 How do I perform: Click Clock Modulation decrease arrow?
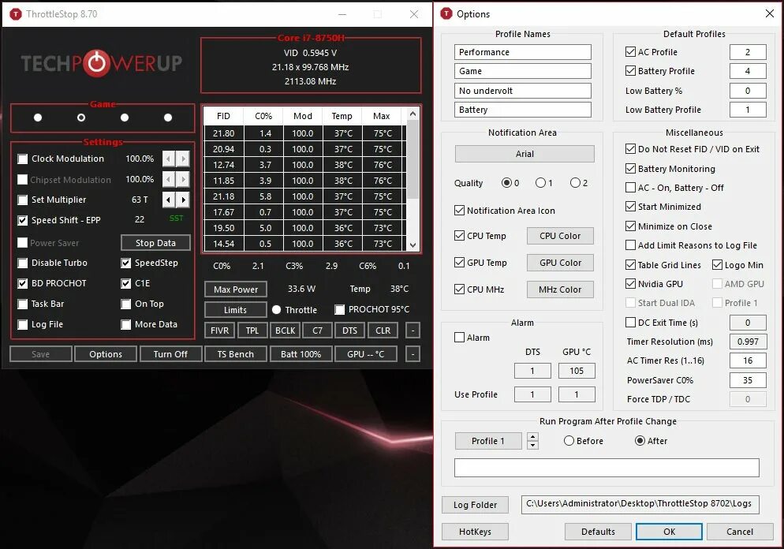169,159
